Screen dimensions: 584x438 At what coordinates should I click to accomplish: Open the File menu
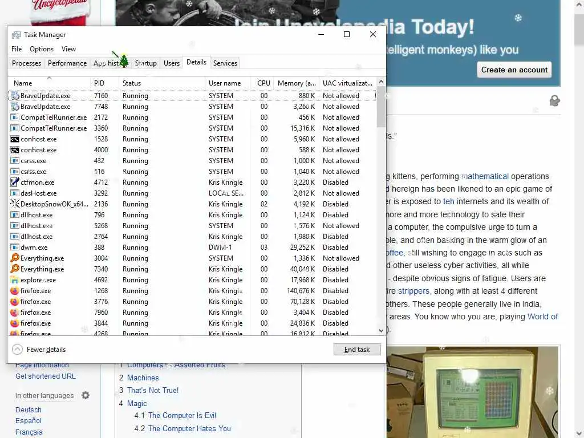coord(17,49)
